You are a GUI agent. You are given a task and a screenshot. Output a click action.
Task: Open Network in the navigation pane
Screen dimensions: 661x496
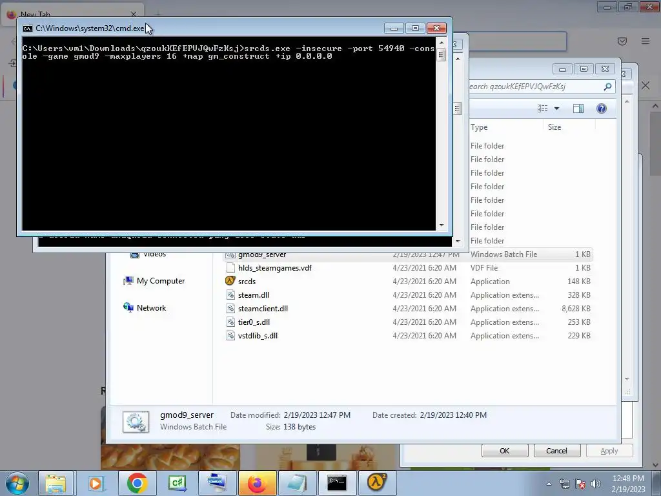(x=151, y=308)
